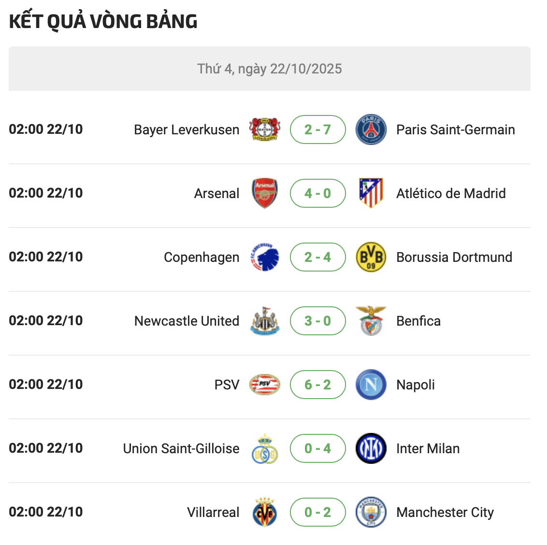
Task: Click the Manchester City crest
Action: pyautogui.click(x=371, y=512)
